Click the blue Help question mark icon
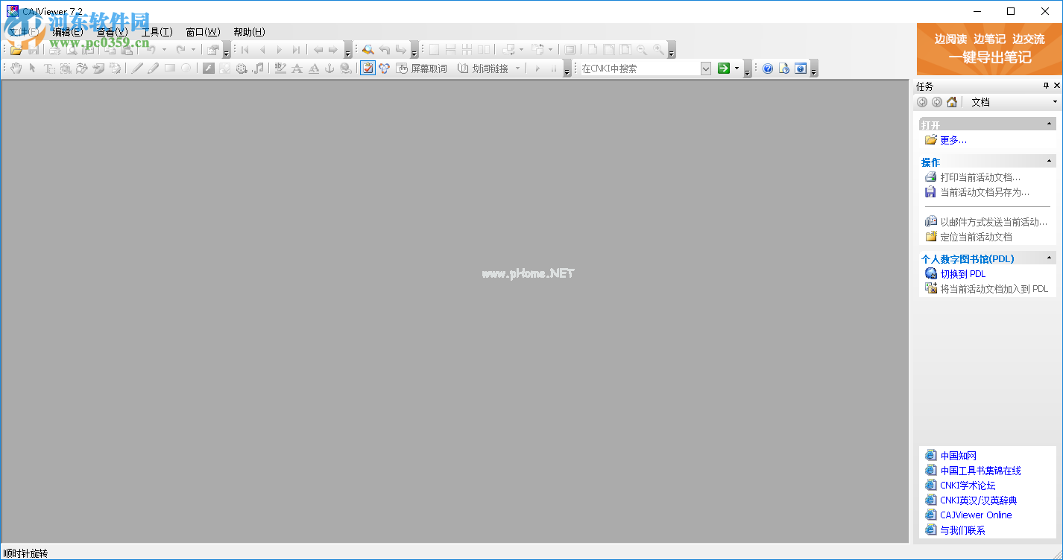Viewport: 1063px width, 560px height. pos(768,69)
